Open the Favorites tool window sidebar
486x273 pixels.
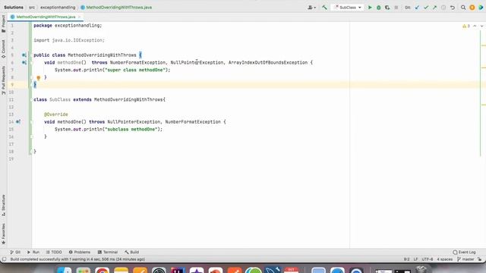pos(3,234)
